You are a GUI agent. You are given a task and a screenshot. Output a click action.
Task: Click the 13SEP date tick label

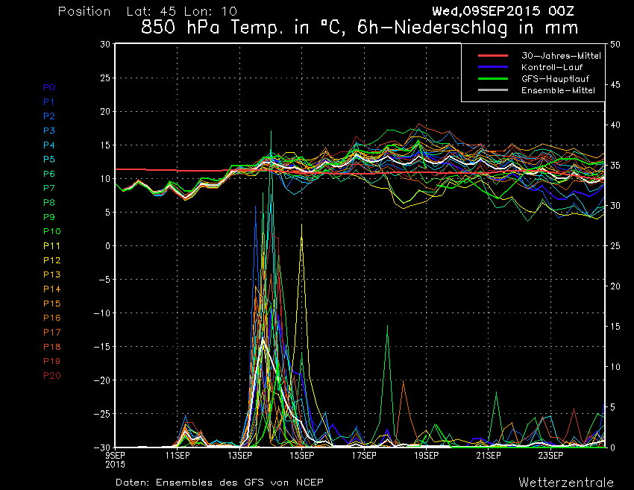tap(239, 454)
